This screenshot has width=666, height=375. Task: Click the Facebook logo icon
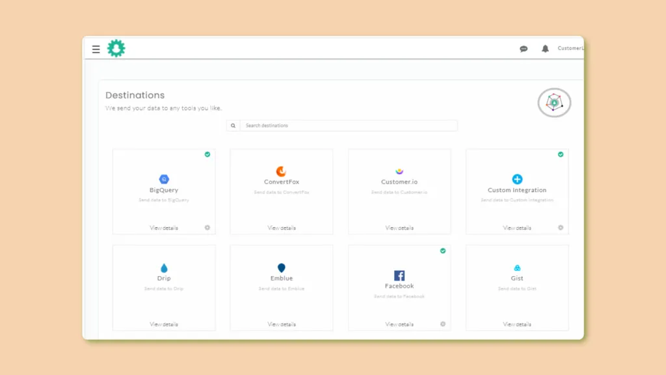pos(399,275)
